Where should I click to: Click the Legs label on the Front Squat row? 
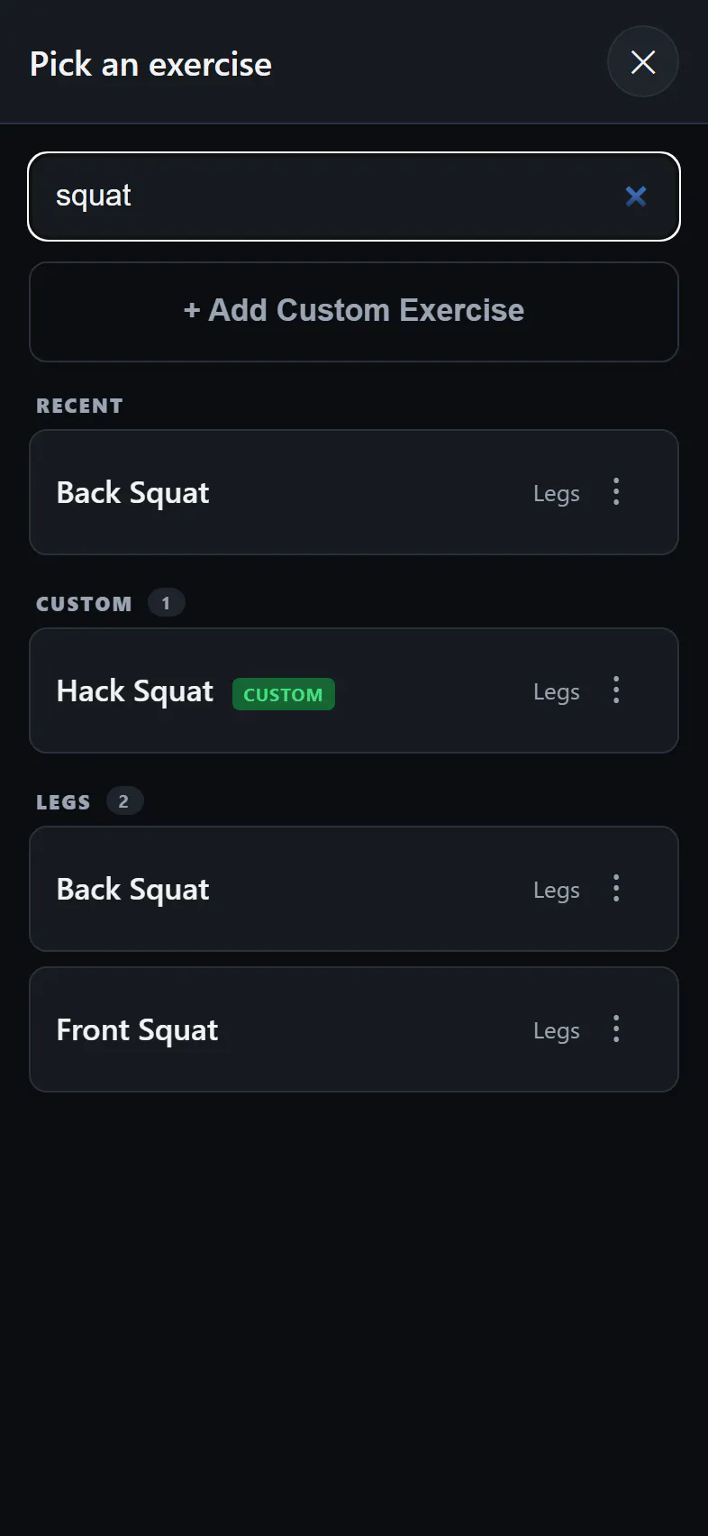coord(557,1030)
